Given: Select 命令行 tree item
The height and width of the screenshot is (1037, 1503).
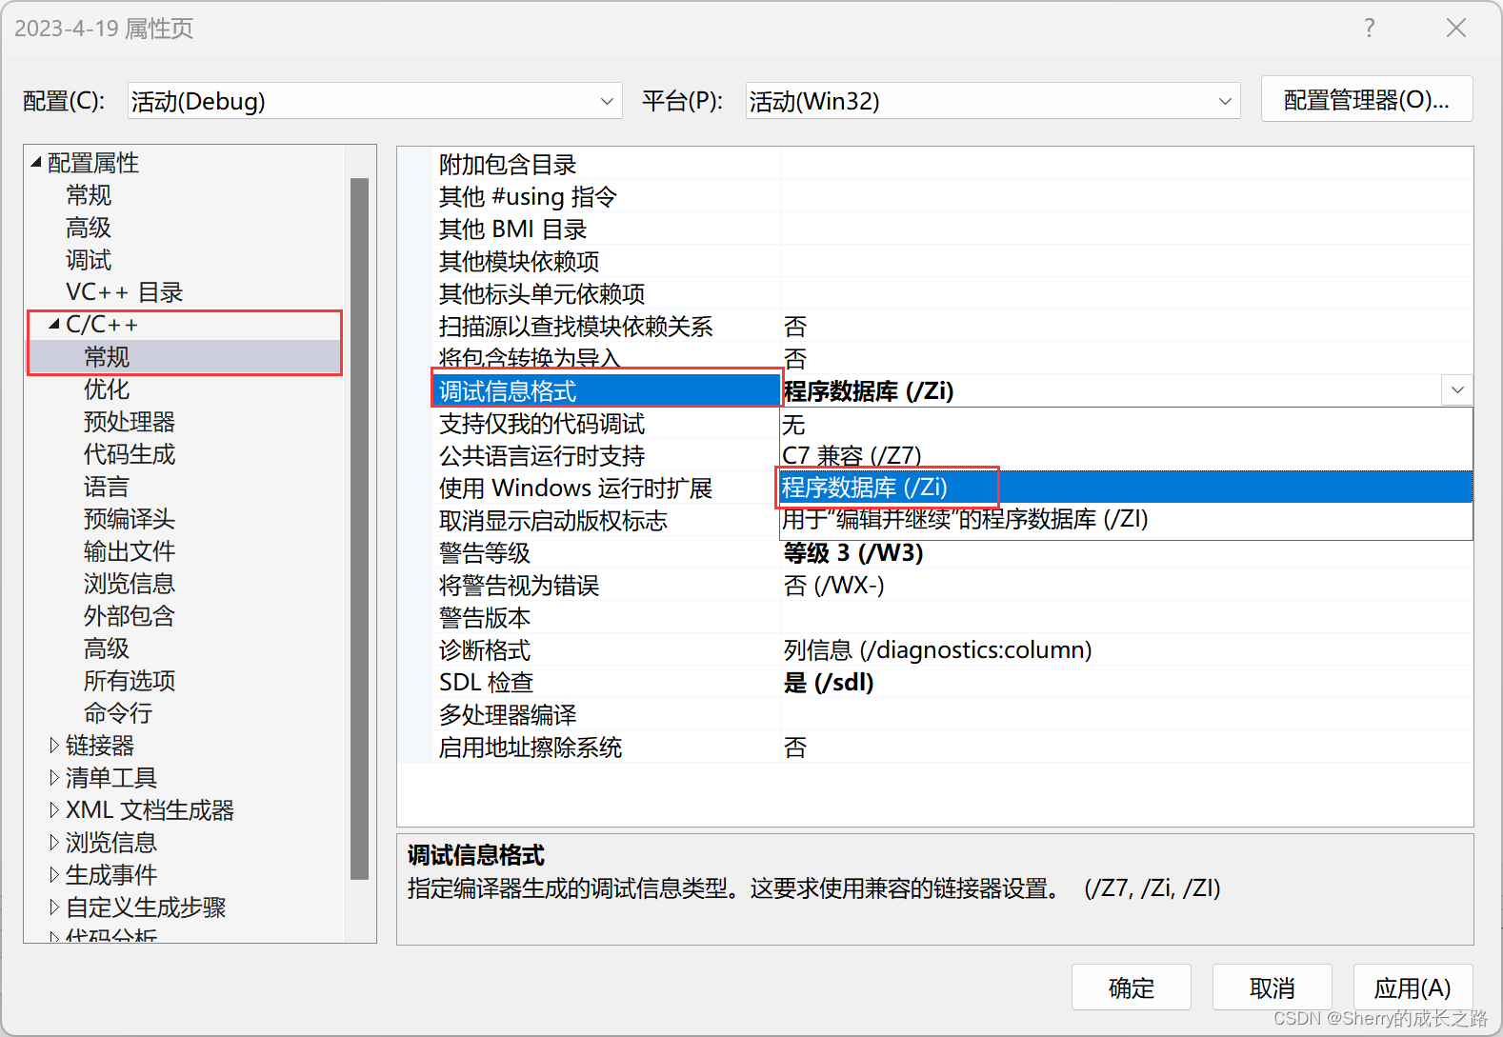Looking at the screenshot, I should pyautogui.click(x=118, y=713).
